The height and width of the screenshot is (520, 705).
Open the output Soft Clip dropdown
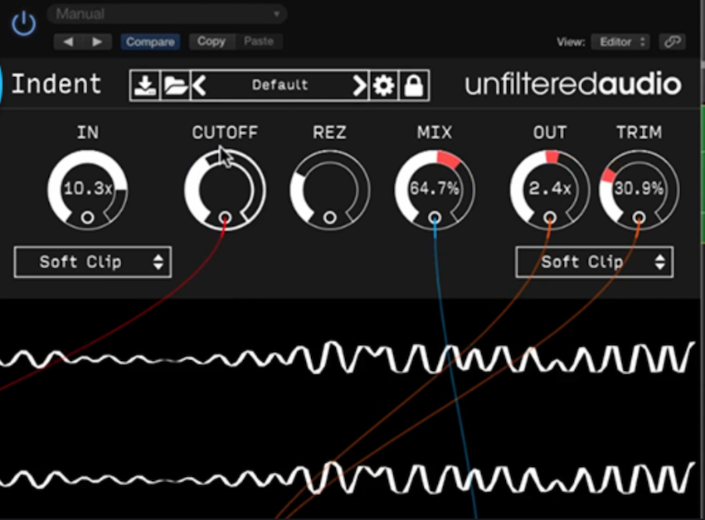[x=595, y=262]
